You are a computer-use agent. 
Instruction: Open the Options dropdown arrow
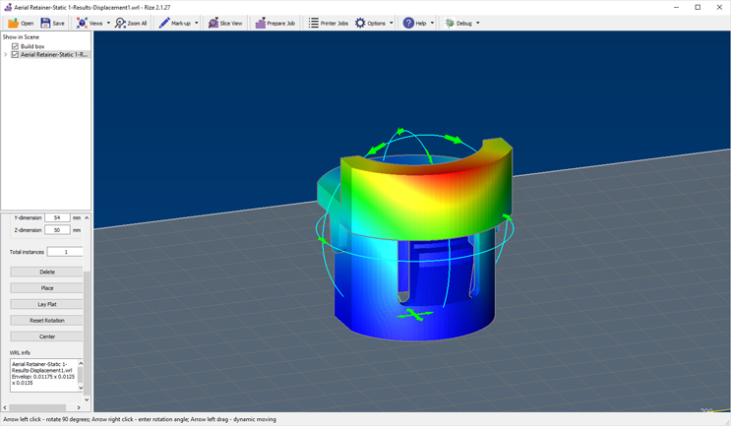392,23
